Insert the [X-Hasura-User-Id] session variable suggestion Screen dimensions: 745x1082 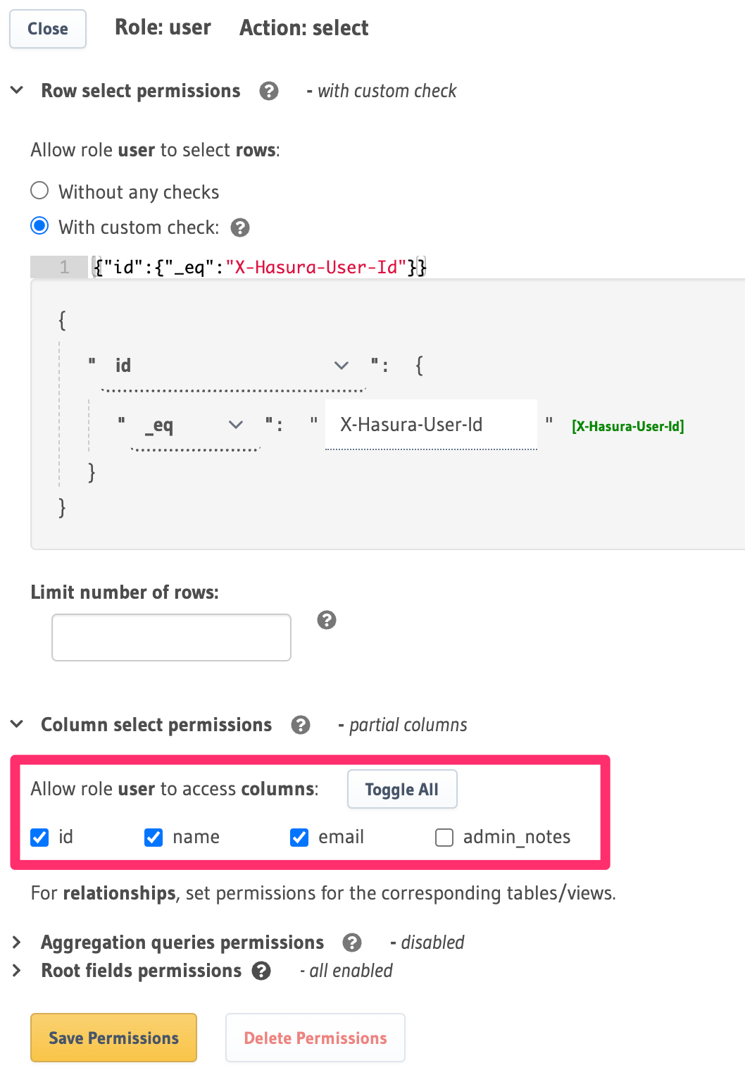pos(627,426)
